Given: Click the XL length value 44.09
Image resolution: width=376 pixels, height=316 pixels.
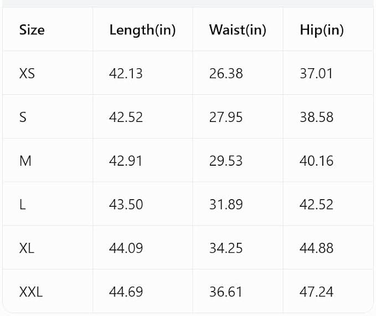Looking at the screenshot, I should coord(126,248).
